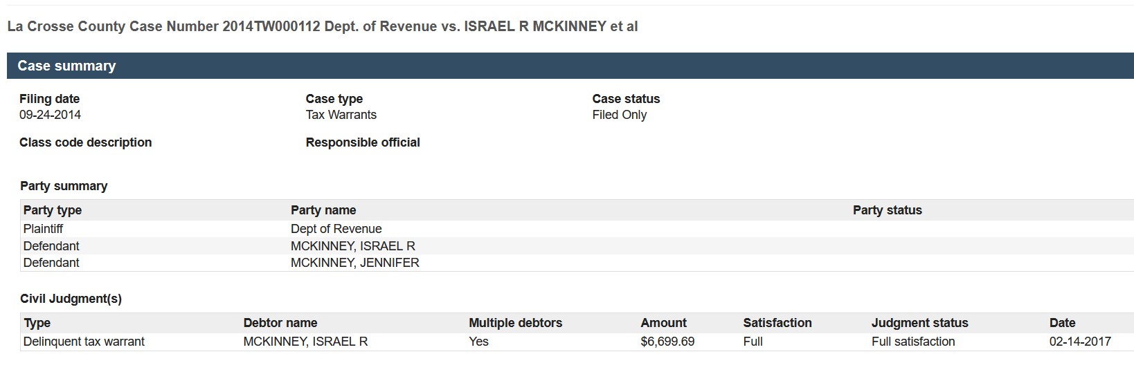Click the Delinquent tax warrant entry
The width and height of the screenshot is (1134, 372).
(84, 342)
